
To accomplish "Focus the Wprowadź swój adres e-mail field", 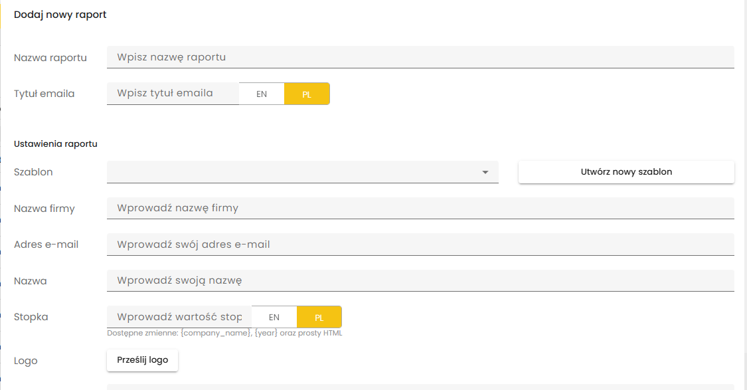I will tap(420, 244).
